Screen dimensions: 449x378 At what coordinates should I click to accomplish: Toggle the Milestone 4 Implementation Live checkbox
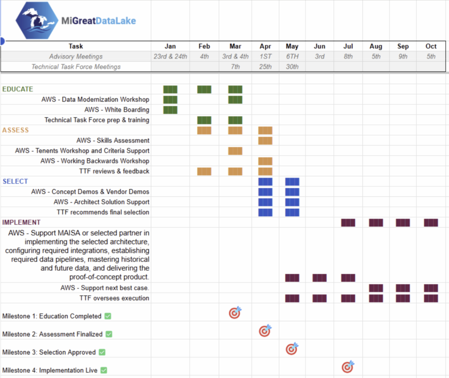pyautogui.click(x=104, y=370)
